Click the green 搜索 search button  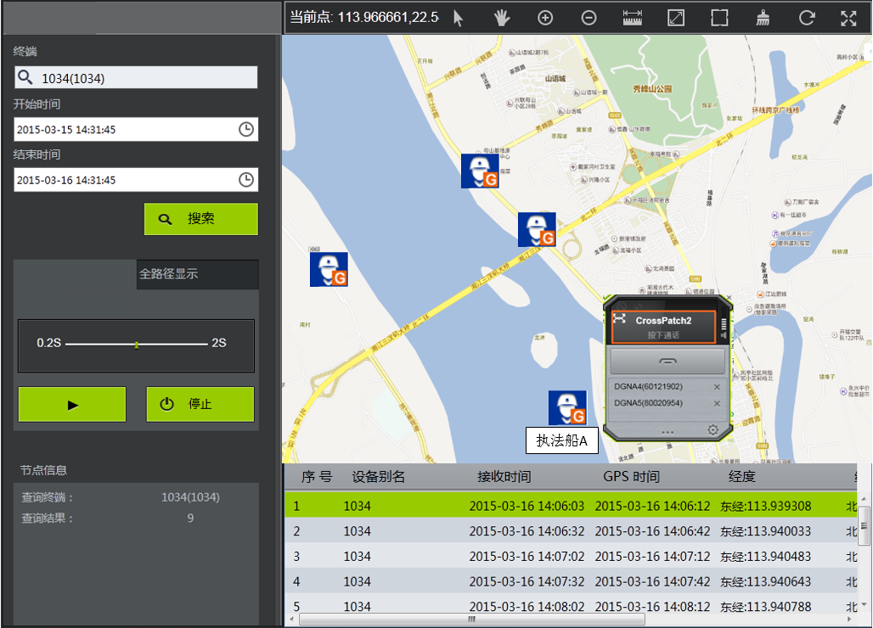[201, 219]
